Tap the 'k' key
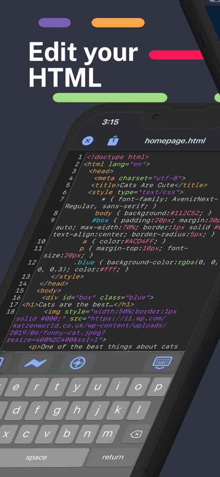The height and width of the screenshot is (477, 220). coord(118,411)
